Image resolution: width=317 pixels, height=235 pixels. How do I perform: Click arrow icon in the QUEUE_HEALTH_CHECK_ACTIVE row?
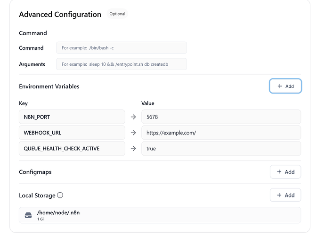(x=133, y=149)
